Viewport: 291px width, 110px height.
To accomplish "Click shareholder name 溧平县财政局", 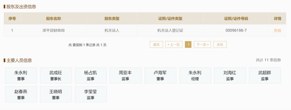I will [53, 31].
